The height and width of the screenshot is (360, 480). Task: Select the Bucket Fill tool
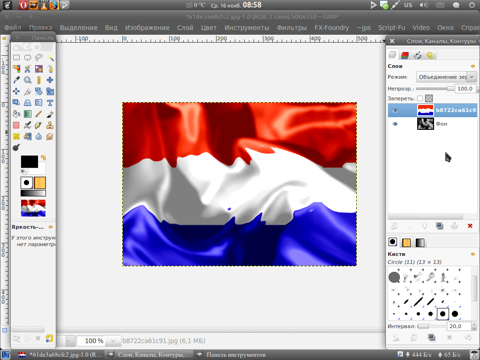[x=16, y=114]
